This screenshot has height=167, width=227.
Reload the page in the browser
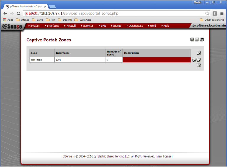[19, 13]
